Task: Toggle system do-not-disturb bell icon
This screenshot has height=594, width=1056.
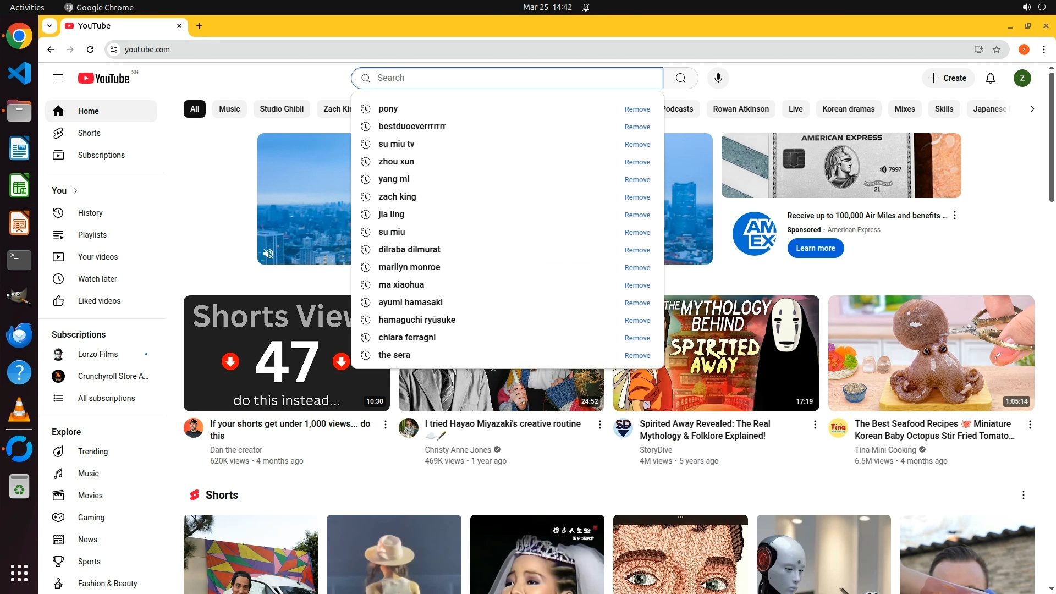Action: (586, 8)
